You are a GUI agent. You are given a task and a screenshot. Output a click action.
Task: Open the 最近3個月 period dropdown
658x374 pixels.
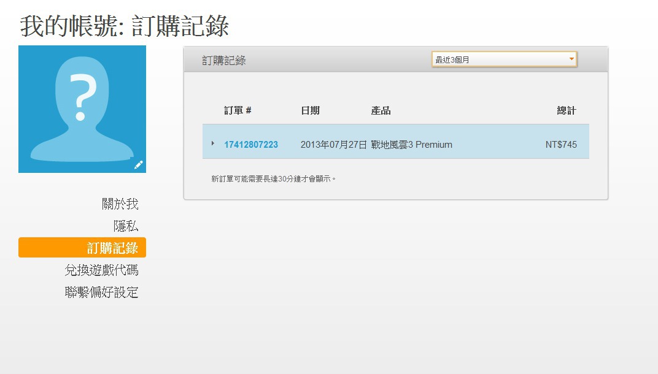(x=505, y=59)
